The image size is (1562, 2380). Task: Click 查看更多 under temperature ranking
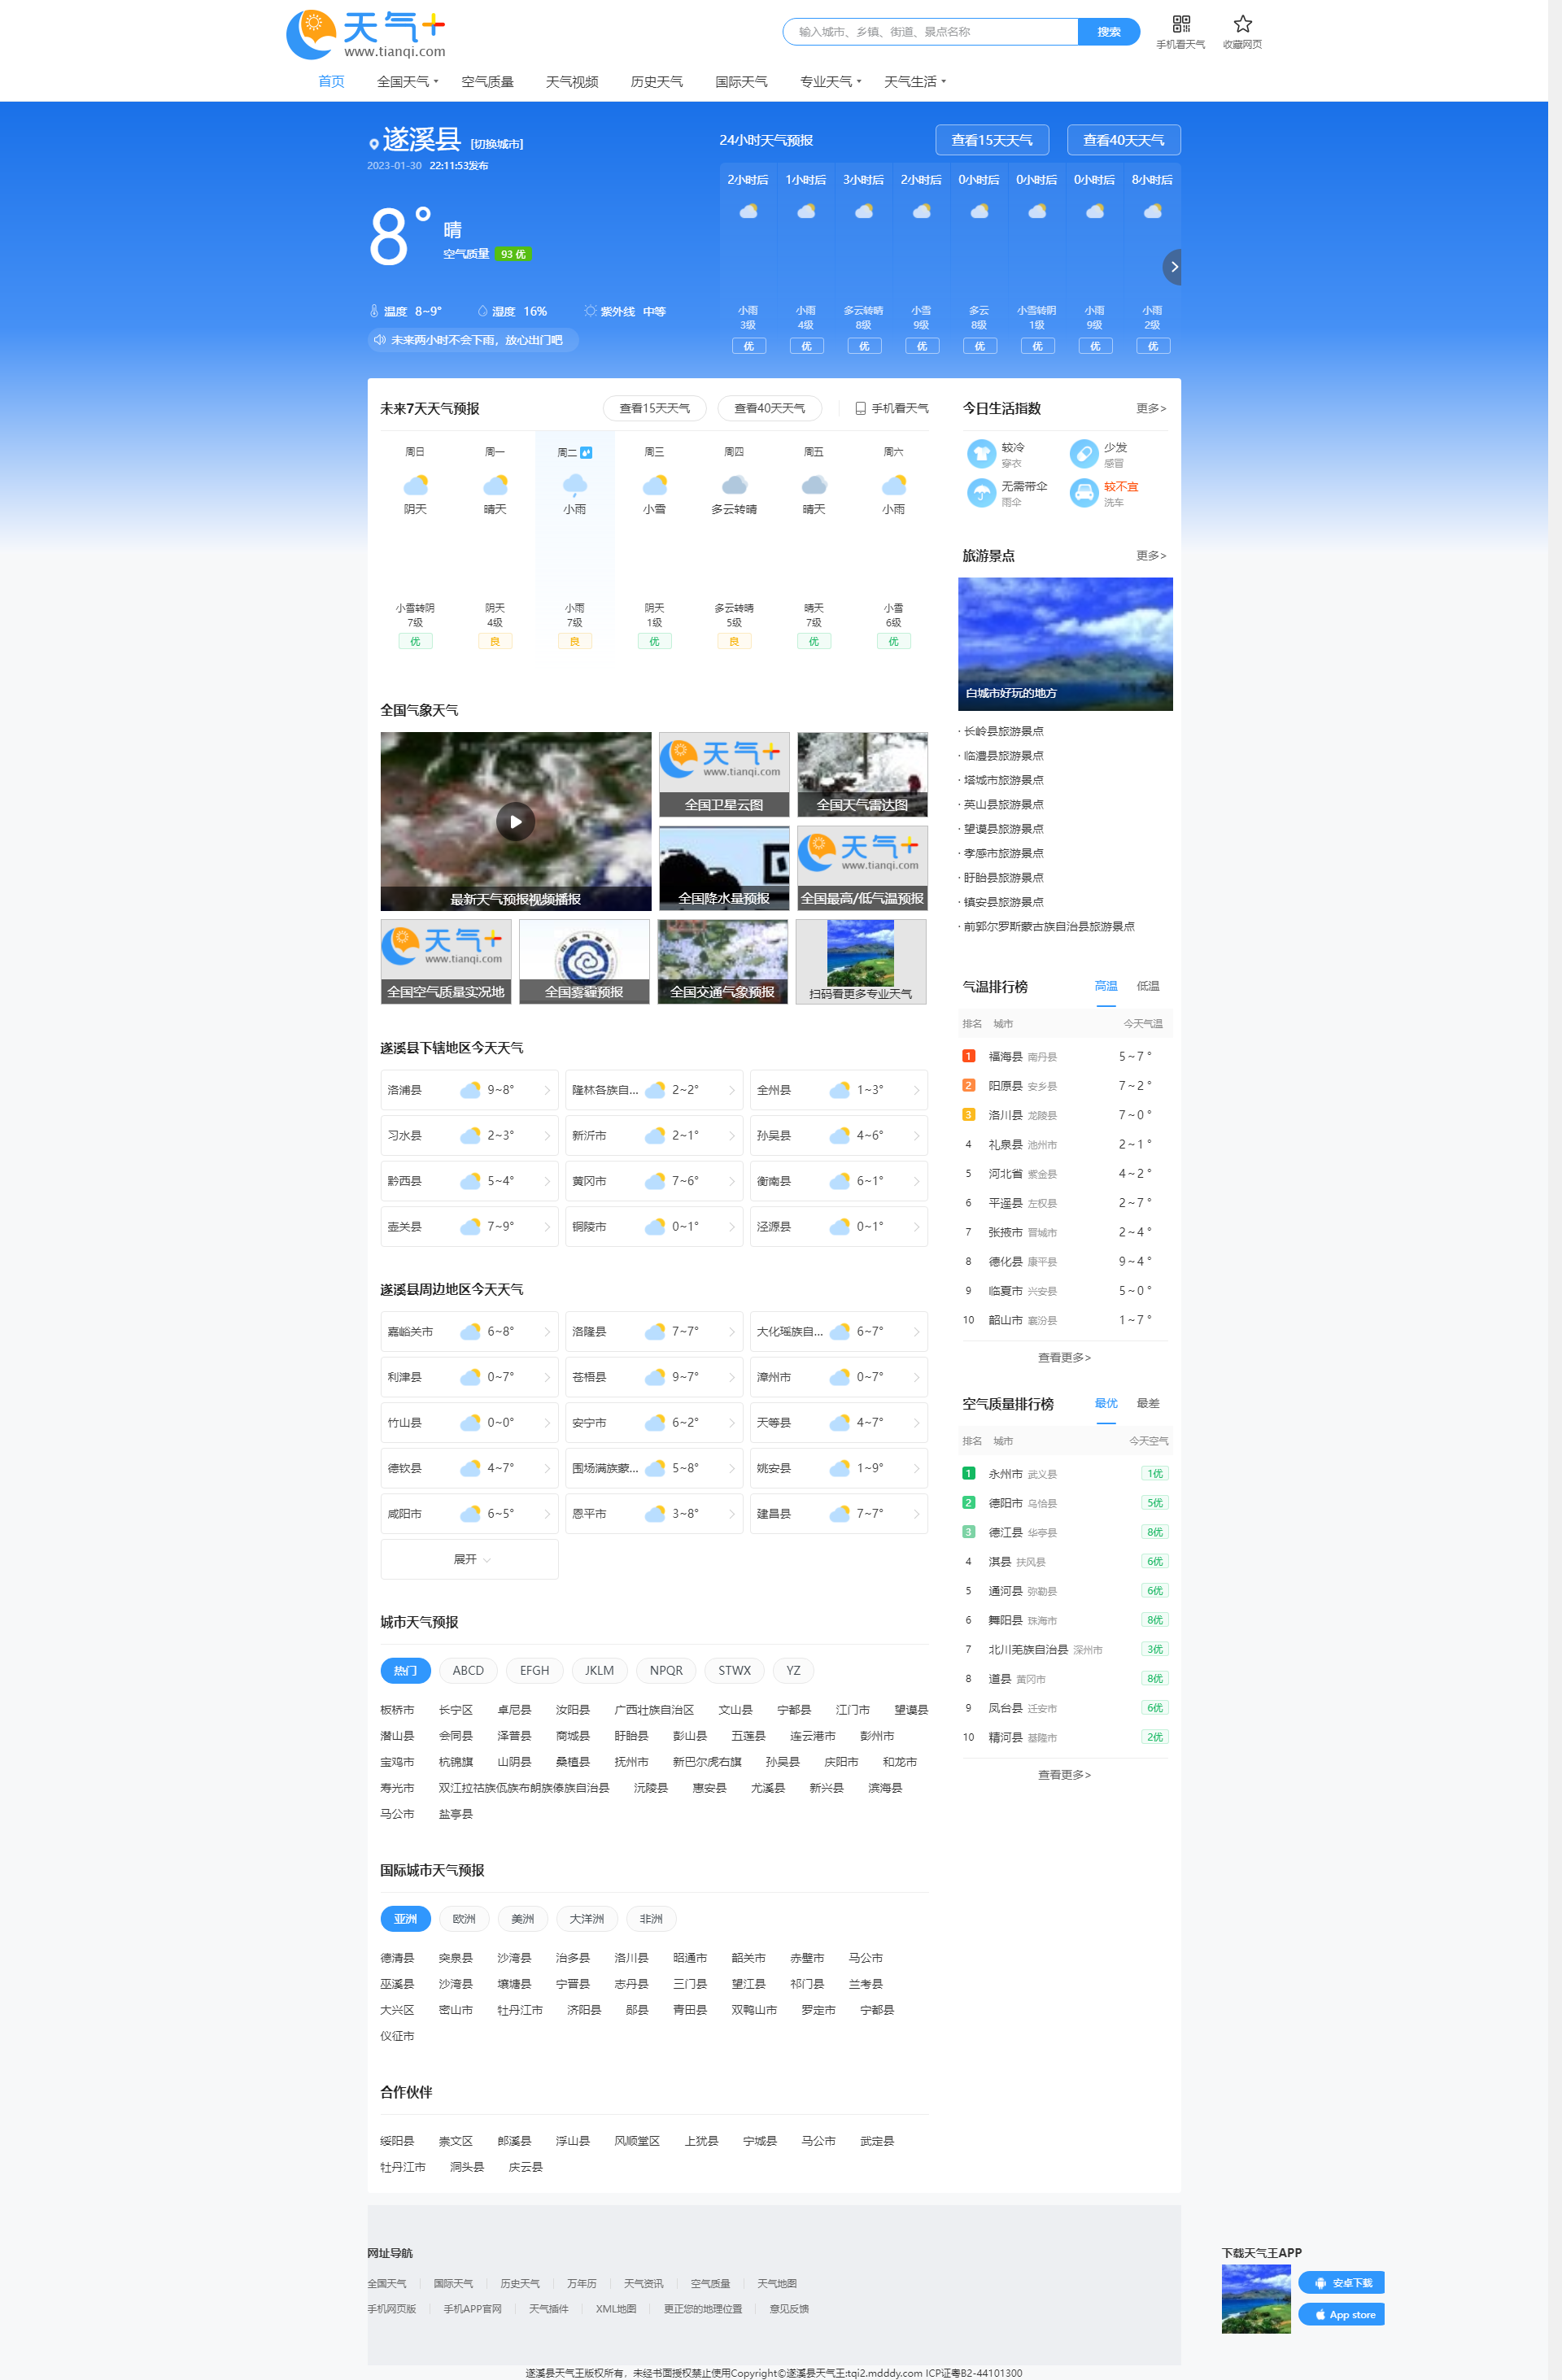1064,1357
